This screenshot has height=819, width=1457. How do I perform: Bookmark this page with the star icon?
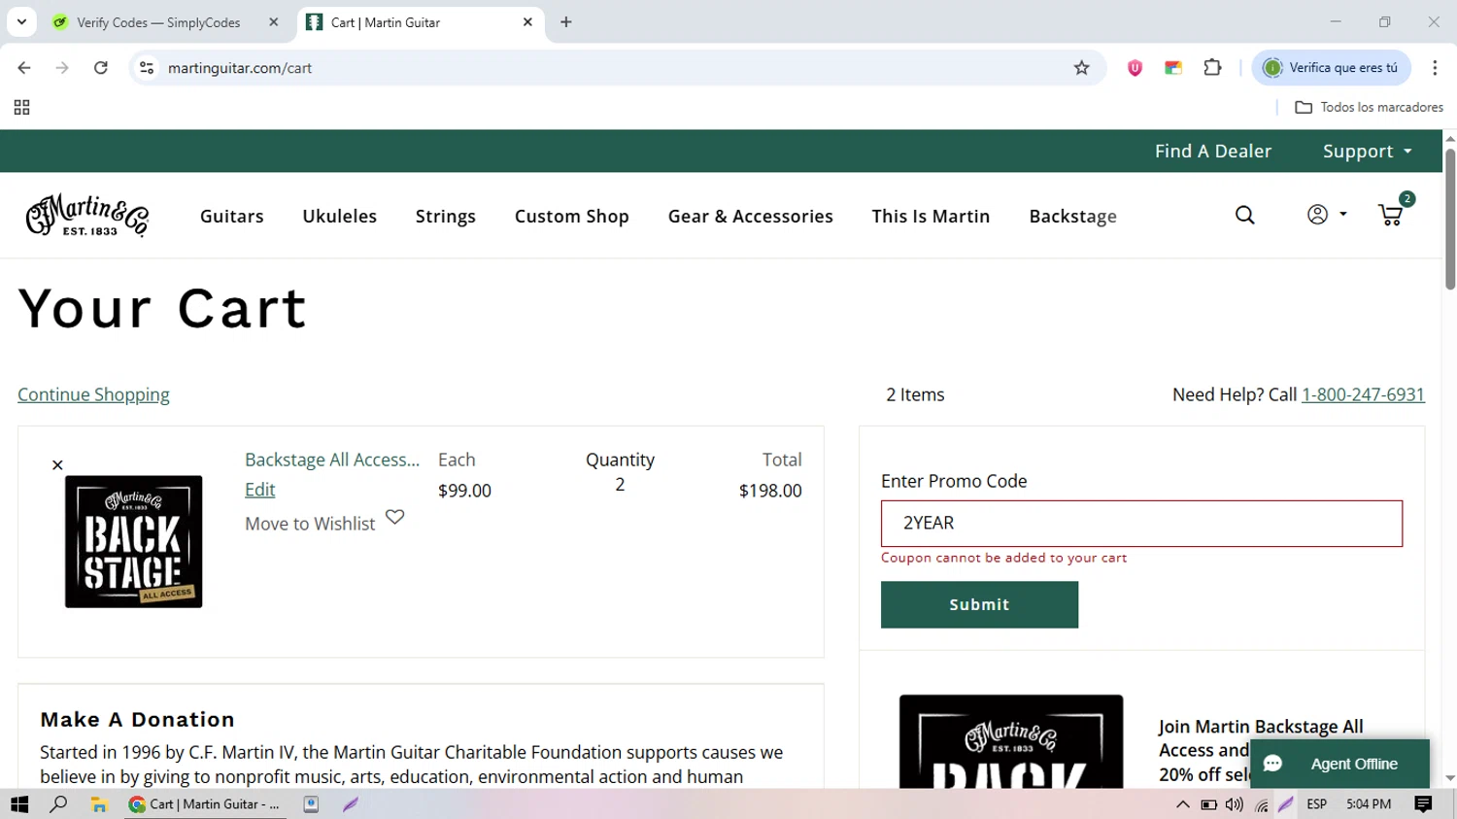tap(1081, 68)
